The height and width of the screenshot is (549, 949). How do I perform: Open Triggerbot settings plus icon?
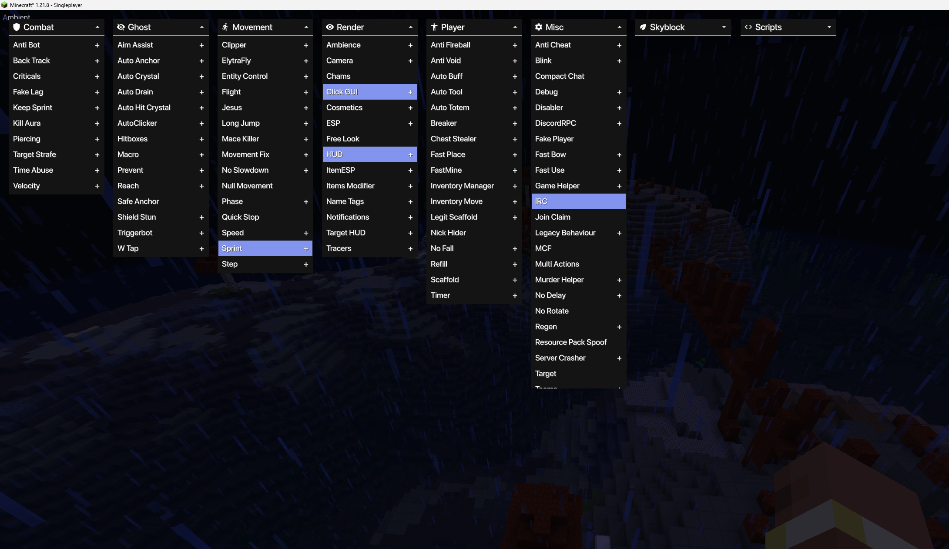click(x=201, y=233)
